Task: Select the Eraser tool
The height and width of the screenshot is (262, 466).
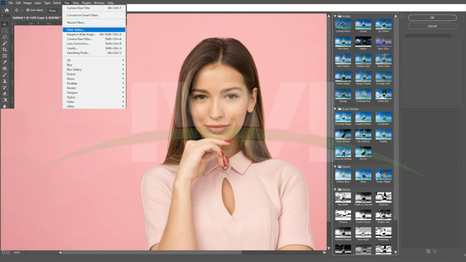Action: point(5,93)
